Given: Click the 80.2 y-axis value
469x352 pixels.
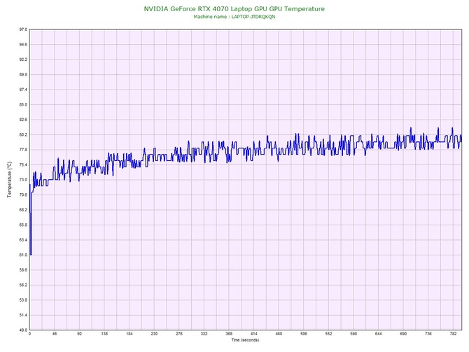Looking at the screenshot, I should 23,135.
